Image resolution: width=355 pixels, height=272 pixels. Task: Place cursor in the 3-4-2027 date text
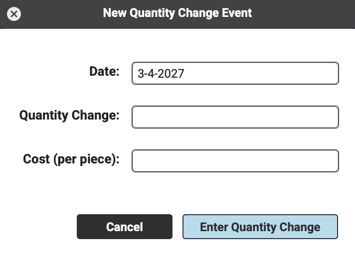(x=161, y=74)
